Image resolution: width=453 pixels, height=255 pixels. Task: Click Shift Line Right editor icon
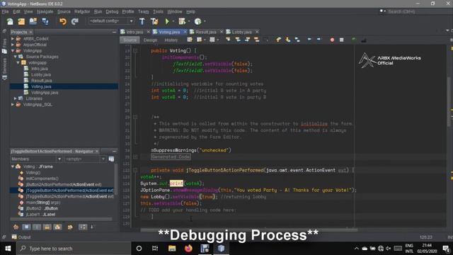point(319,40)
